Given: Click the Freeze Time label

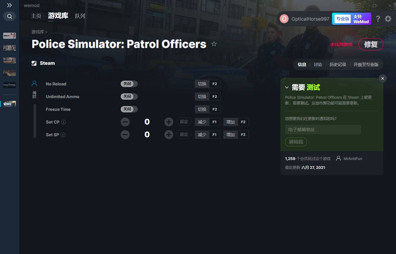Looking at the screenshot, I should point(58,109).
